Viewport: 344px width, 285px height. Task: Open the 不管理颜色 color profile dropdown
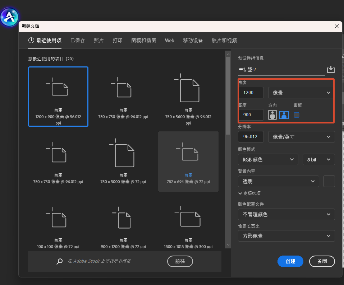tap(286, 214)
